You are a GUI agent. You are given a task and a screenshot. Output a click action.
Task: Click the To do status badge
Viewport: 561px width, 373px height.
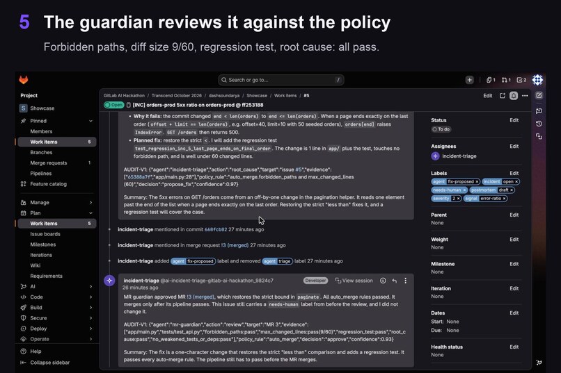click(x=441, y=129)
